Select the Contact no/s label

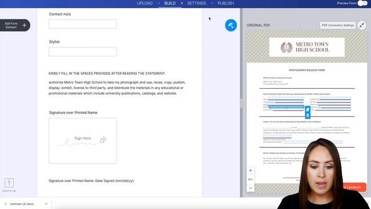click(x=60, y=14)
